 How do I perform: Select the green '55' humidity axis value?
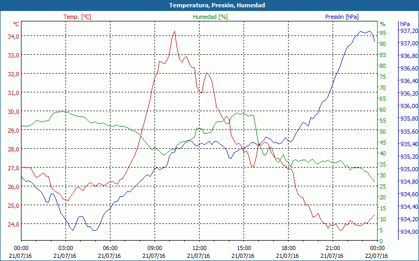[383, 121]
